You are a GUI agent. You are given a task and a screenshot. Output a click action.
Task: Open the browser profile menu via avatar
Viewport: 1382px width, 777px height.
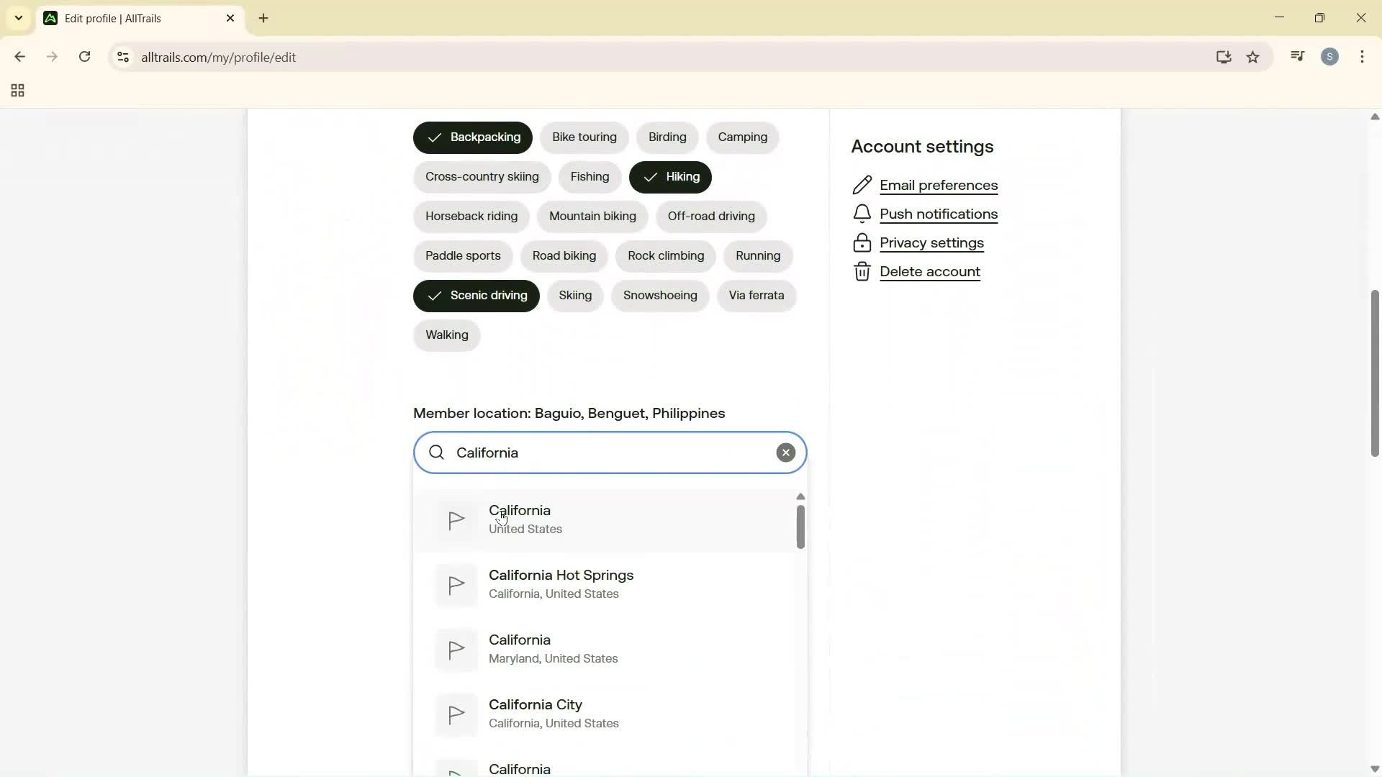[x=1330, y=56]
